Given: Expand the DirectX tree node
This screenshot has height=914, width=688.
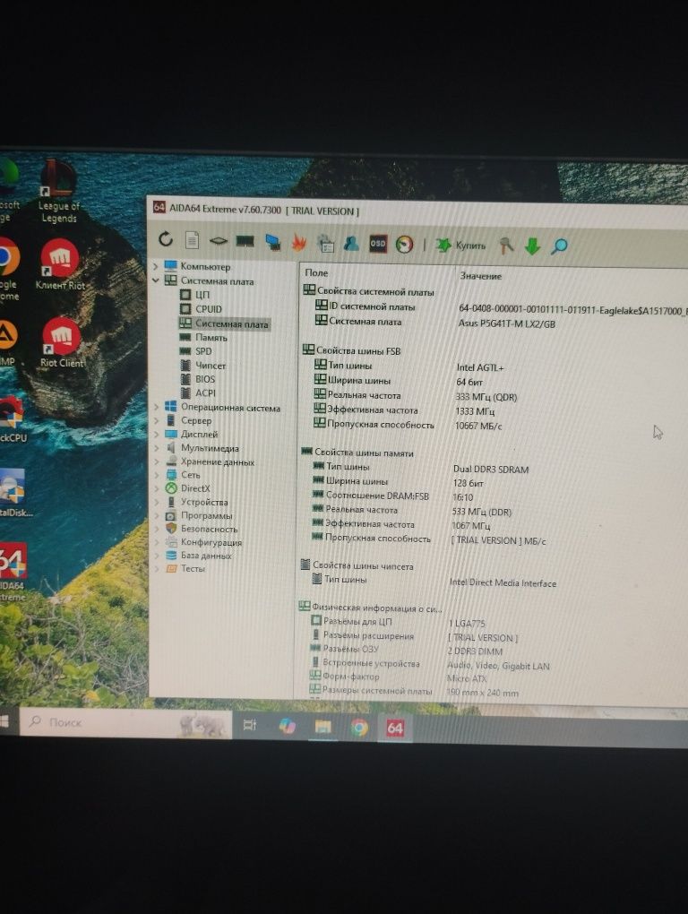Looking at the screenshot, I should pos(156,488).
